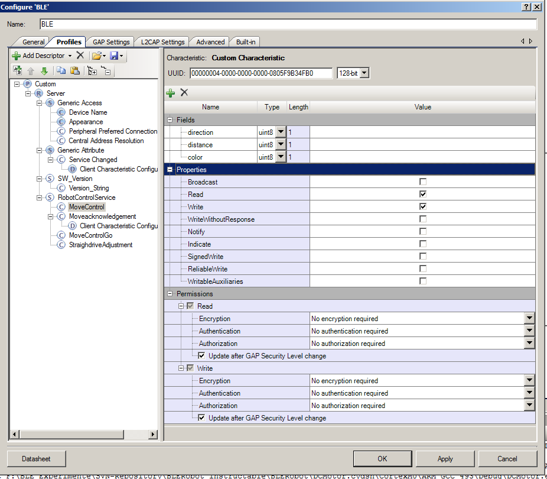Screen dimensions: 547x479
Task: Switch to the L2CAP Settings tab
Action: tap(162, 42)
